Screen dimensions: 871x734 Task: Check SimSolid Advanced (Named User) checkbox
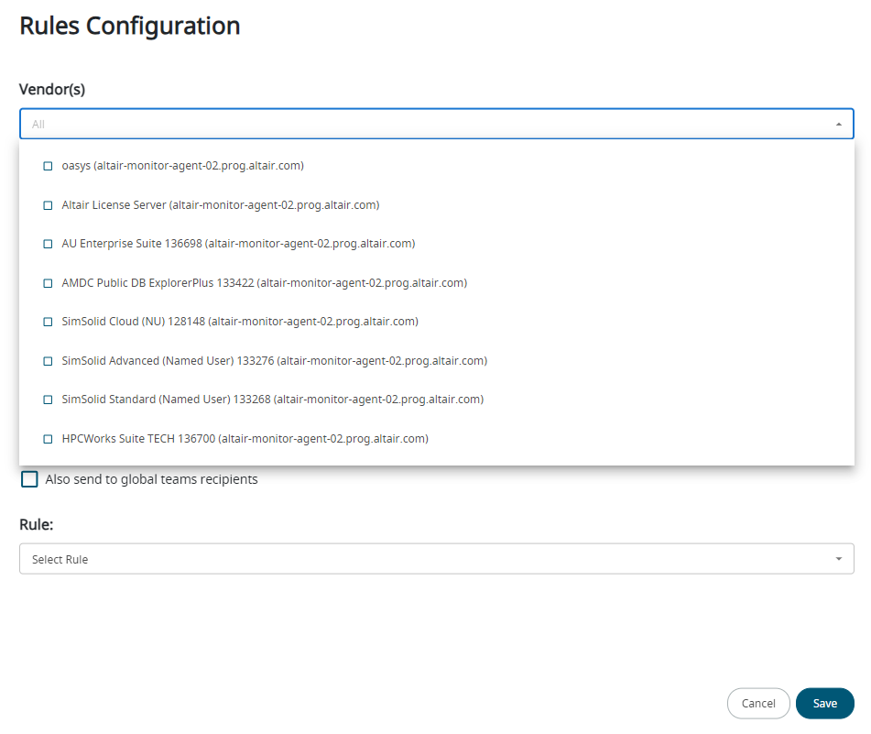coord(48,361)
